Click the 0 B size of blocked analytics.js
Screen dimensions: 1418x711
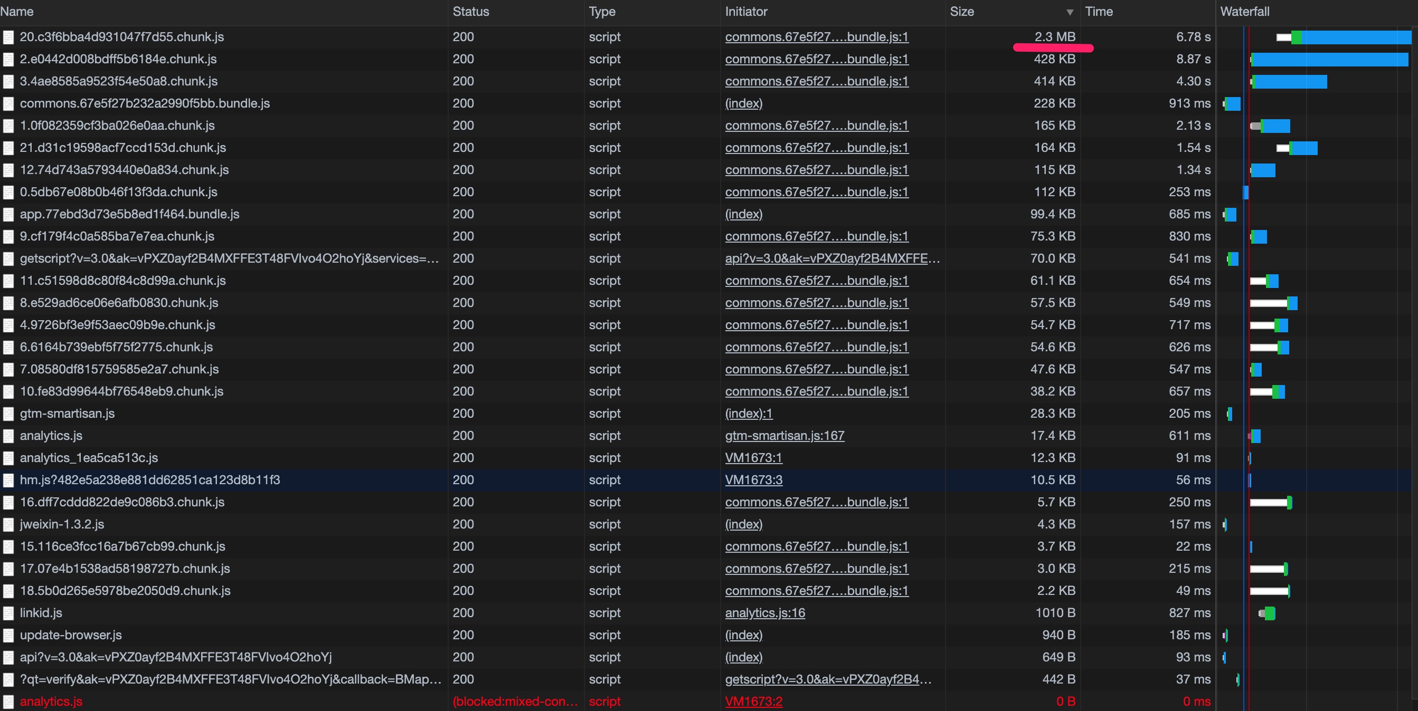(x=1065, y=701)
